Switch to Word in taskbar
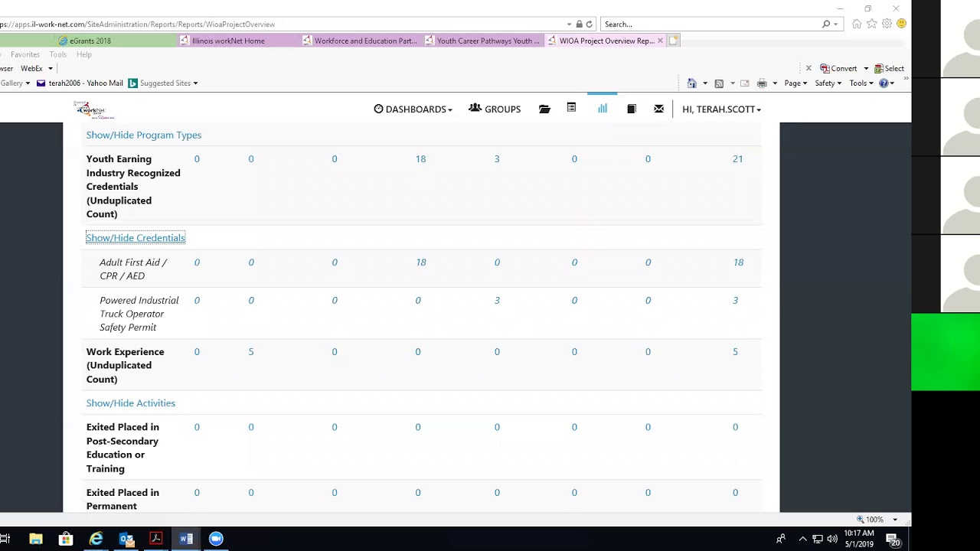Viewport: 980px width, 551px height. tap(186, 539)
